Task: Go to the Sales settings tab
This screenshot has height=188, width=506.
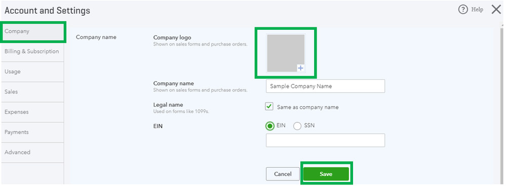Action: tap(32, 92)
